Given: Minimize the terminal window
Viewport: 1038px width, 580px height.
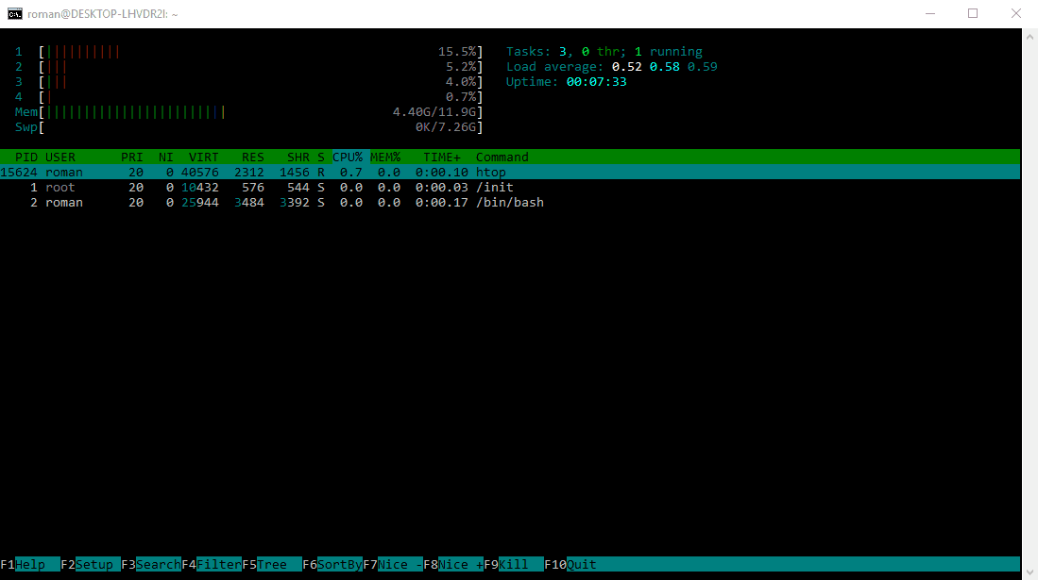Looking at the screenshot, I should coord(930,13).
